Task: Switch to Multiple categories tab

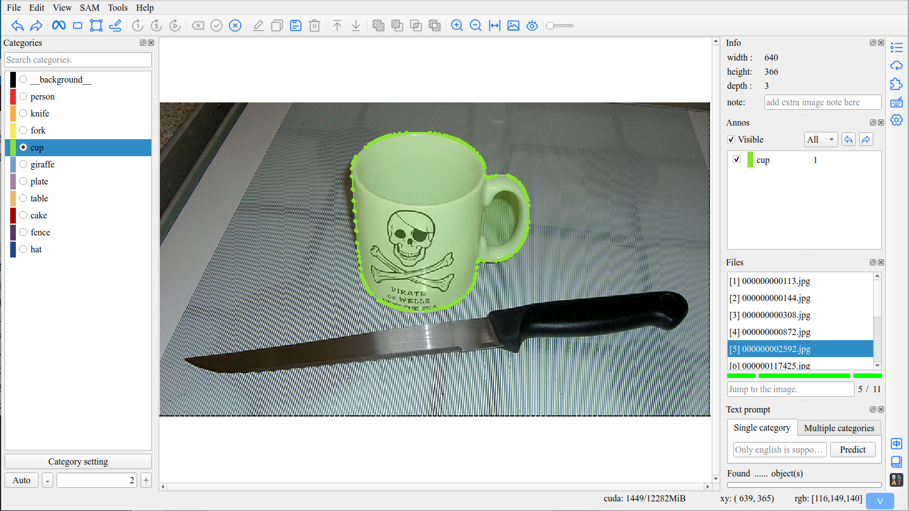Action: click(x=839, y=428)
